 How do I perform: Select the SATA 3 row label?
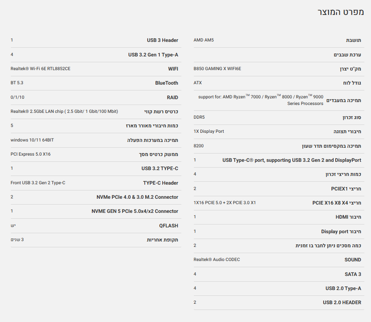[x=353, y=274]
